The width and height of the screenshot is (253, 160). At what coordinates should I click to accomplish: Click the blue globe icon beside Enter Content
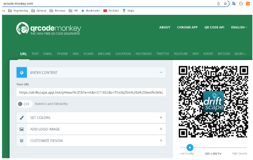(x=22, y=73)
